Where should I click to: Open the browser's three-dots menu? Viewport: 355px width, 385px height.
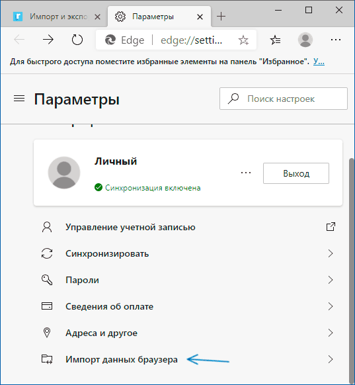(336, 40)
